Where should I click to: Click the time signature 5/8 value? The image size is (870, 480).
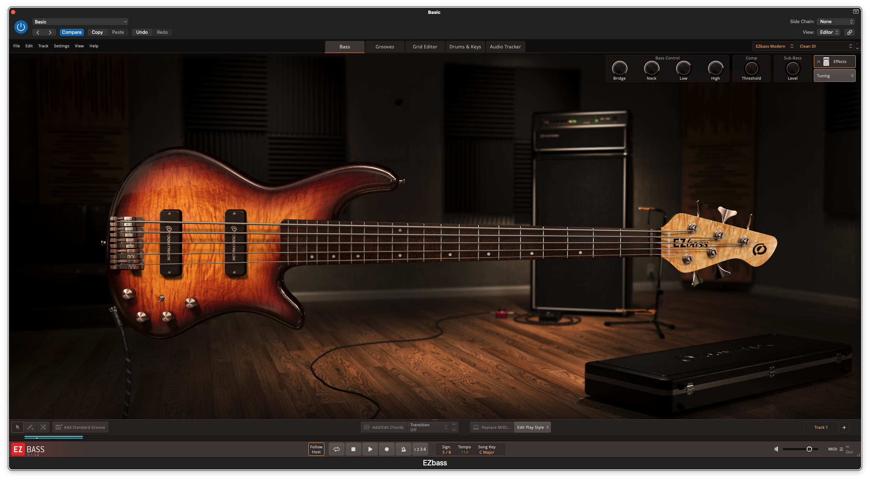(x=446, y=453)
